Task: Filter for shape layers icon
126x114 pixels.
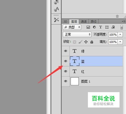Action: coord(107,27)
